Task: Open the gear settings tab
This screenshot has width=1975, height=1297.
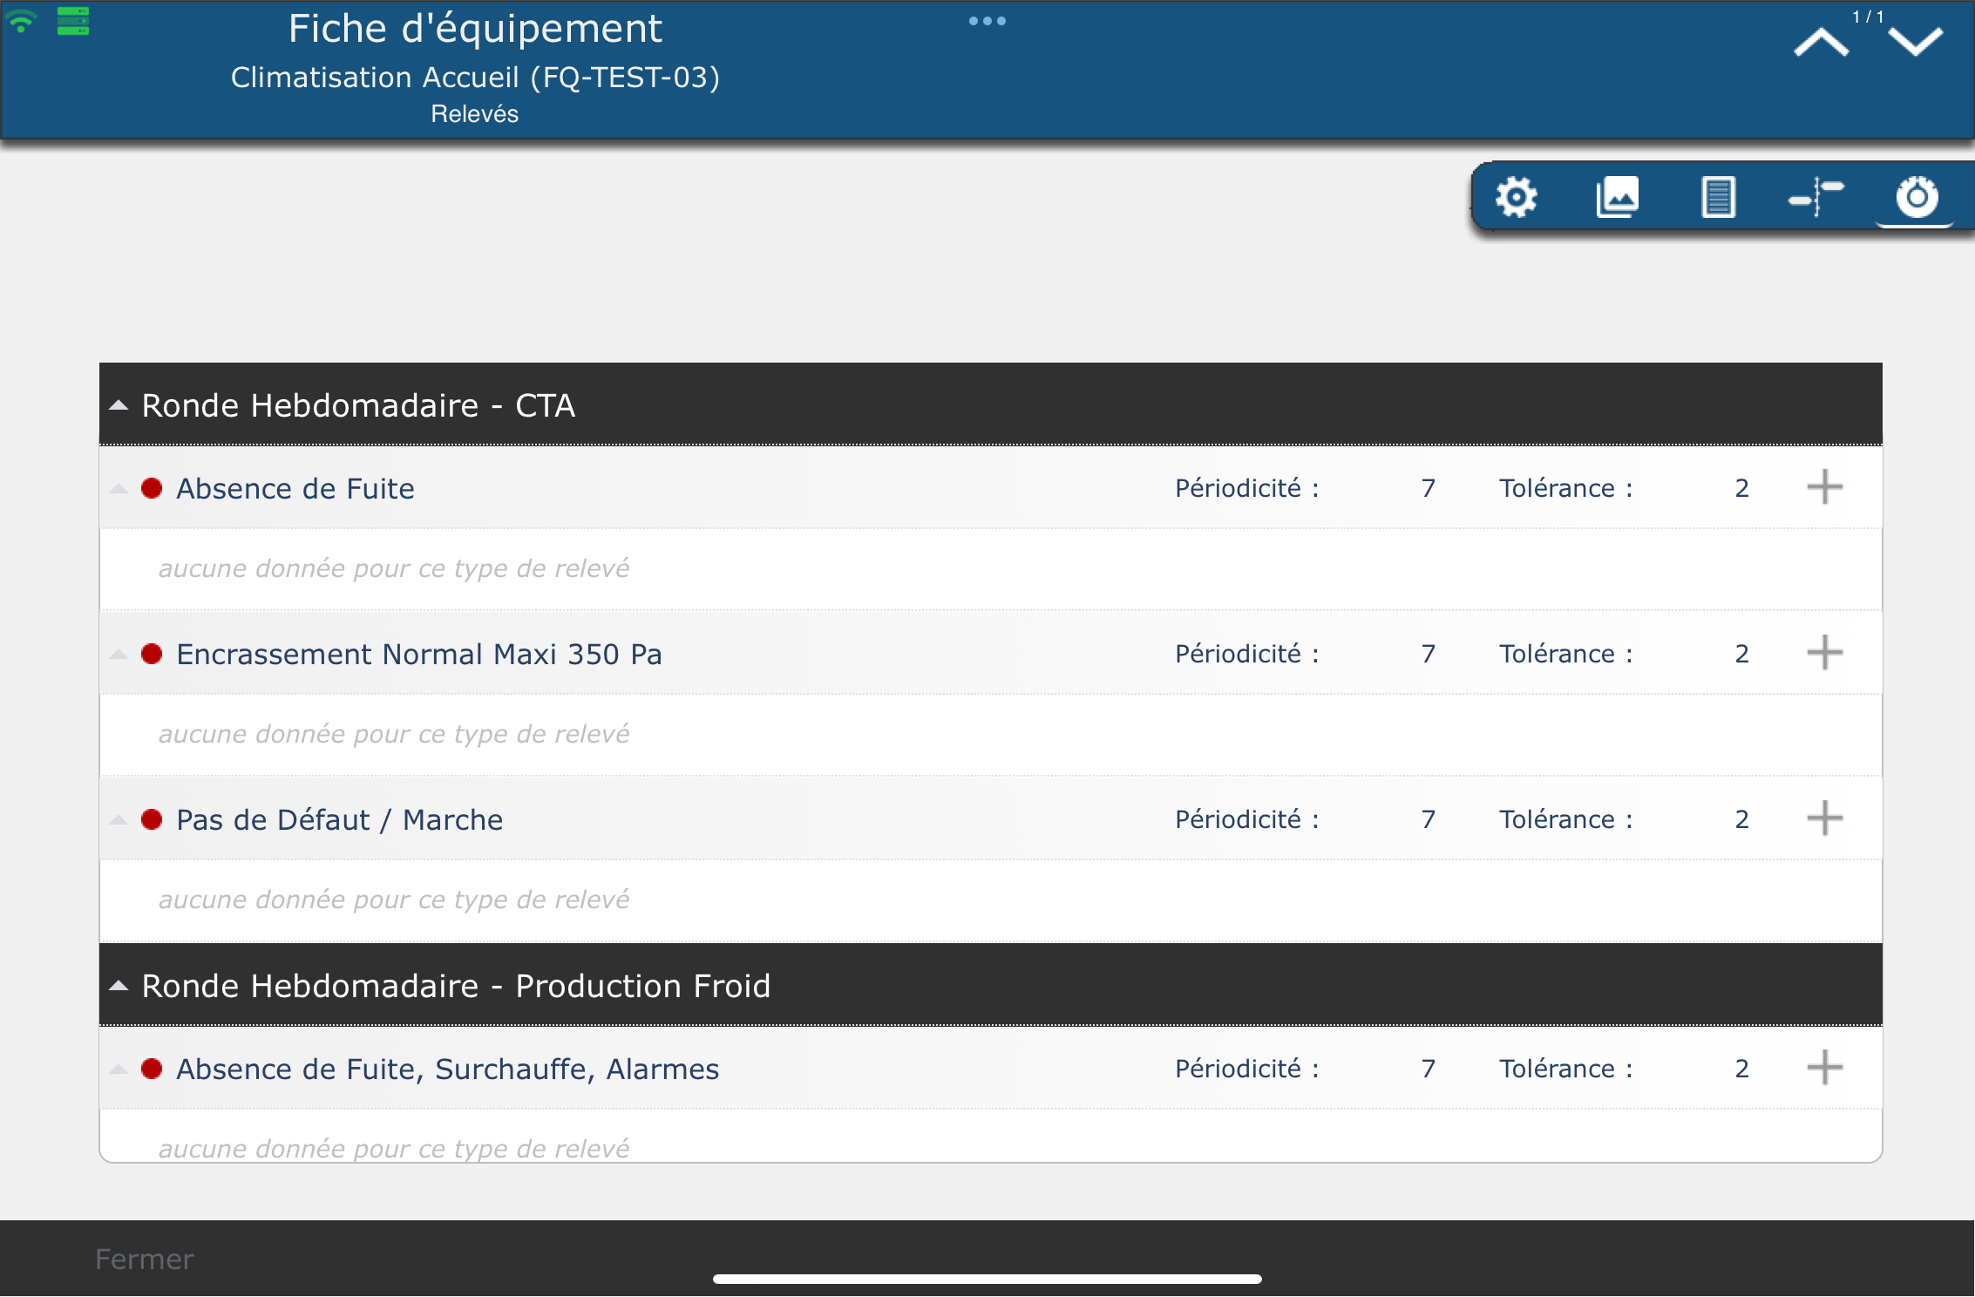Action: coord(1517,197)
